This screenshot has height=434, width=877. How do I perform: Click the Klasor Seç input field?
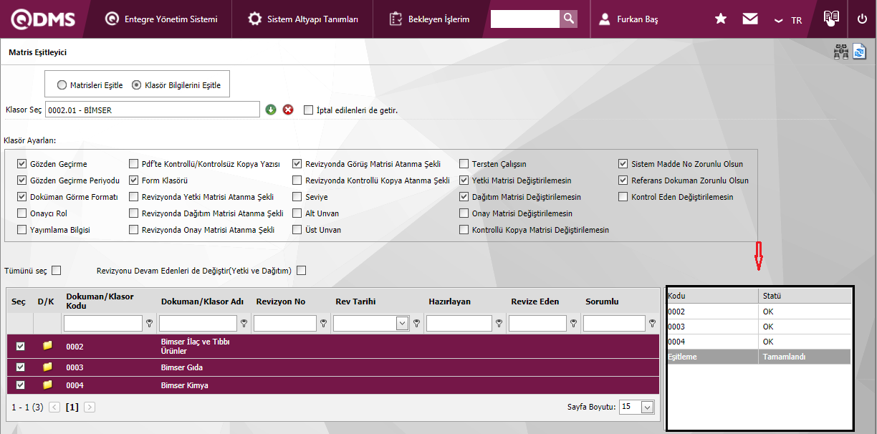(x=152, y=110)
